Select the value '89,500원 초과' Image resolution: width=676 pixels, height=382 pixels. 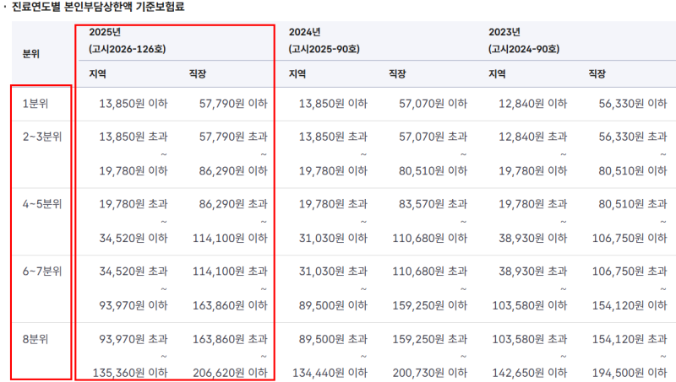(x=333, y=339)
